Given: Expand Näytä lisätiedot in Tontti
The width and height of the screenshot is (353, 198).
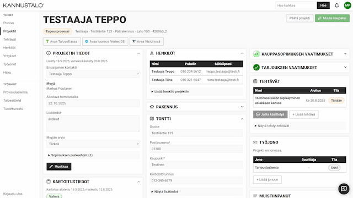Looking at the screenshot, I should click(x=196, y=191).
